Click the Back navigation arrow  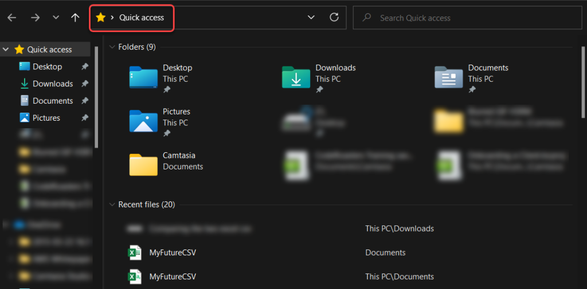click(12, 18)
